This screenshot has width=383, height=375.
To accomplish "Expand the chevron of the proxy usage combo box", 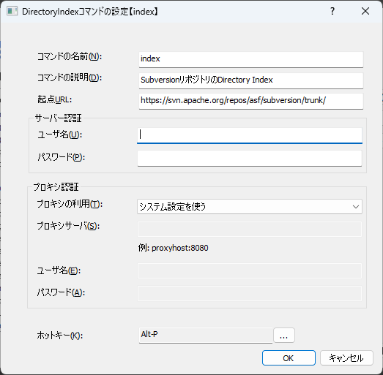I will coord(356,207).
